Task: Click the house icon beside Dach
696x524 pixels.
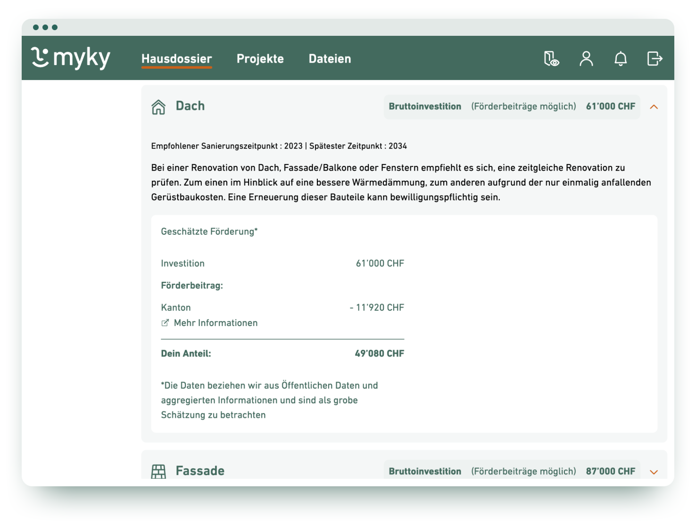Action: [x=158, y=106]
